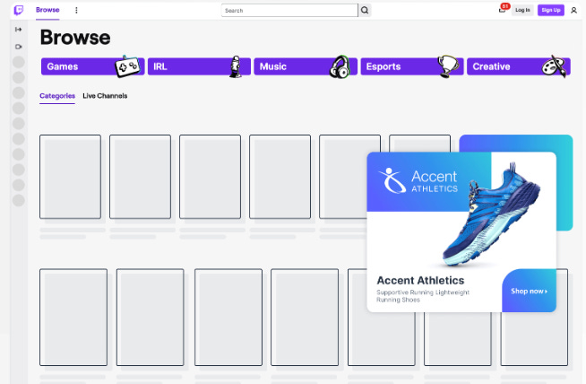
Task: Click the microphone icon on IRL
Action: click(x=236, y=66)
